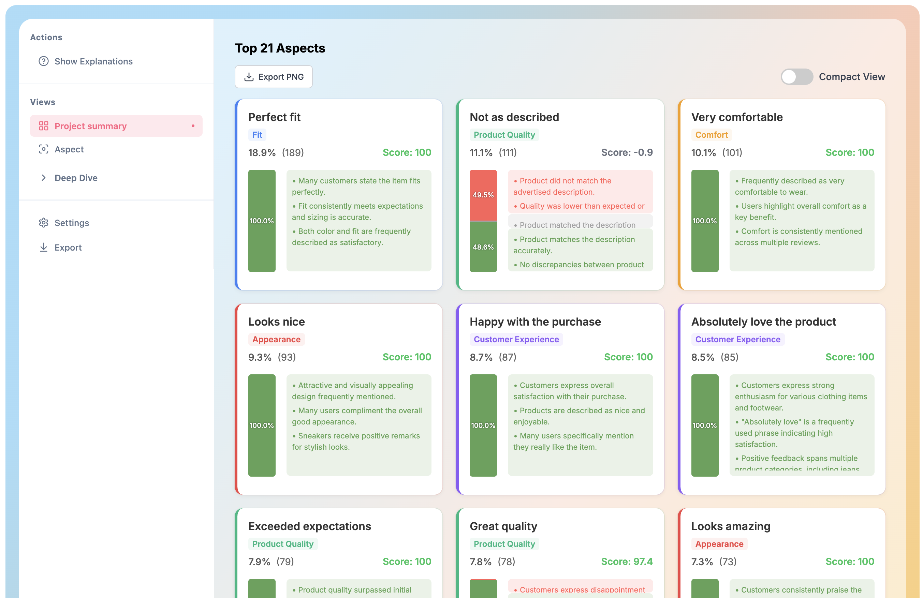Click the Show Explanations question-mark icon
The width and height of the screenshot is (923, 598).
[43, 61]
